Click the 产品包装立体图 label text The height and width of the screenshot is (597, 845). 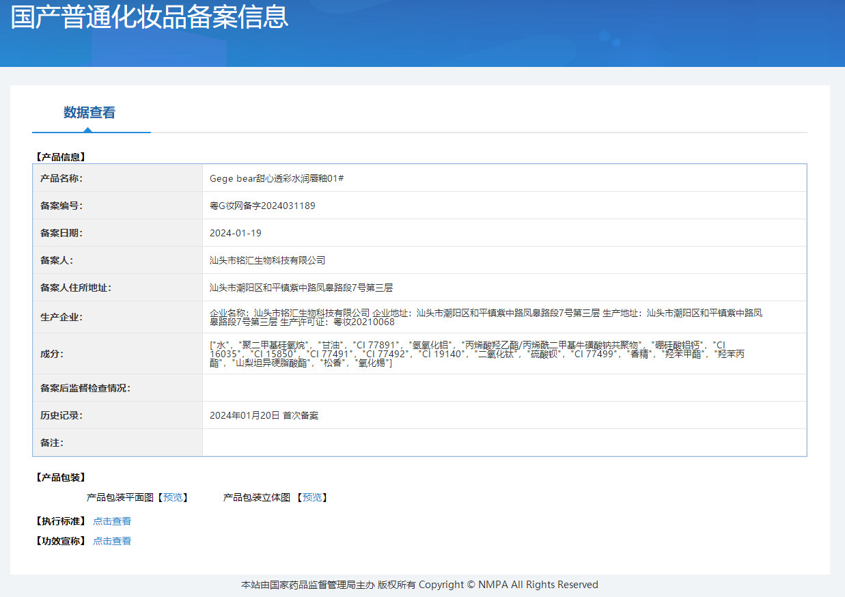tap(257, 497)
